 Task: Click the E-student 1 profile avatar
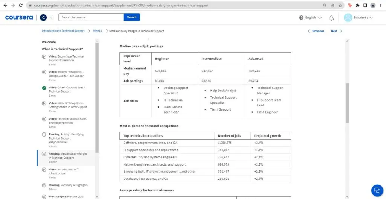click(348, 17)
